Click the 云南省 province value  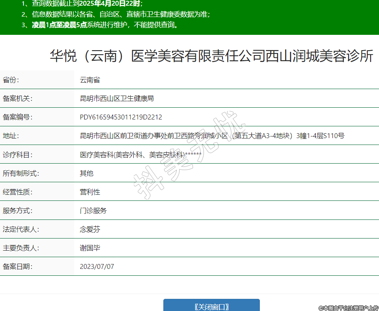pos(90,80)
